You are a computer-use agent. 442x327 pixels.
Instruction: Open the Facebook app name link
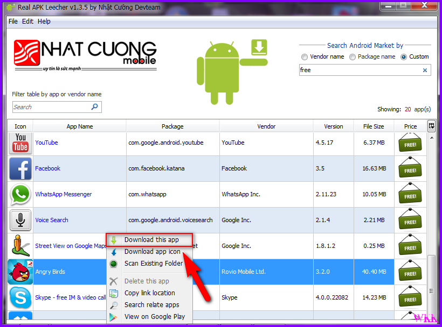pos(47,168)
